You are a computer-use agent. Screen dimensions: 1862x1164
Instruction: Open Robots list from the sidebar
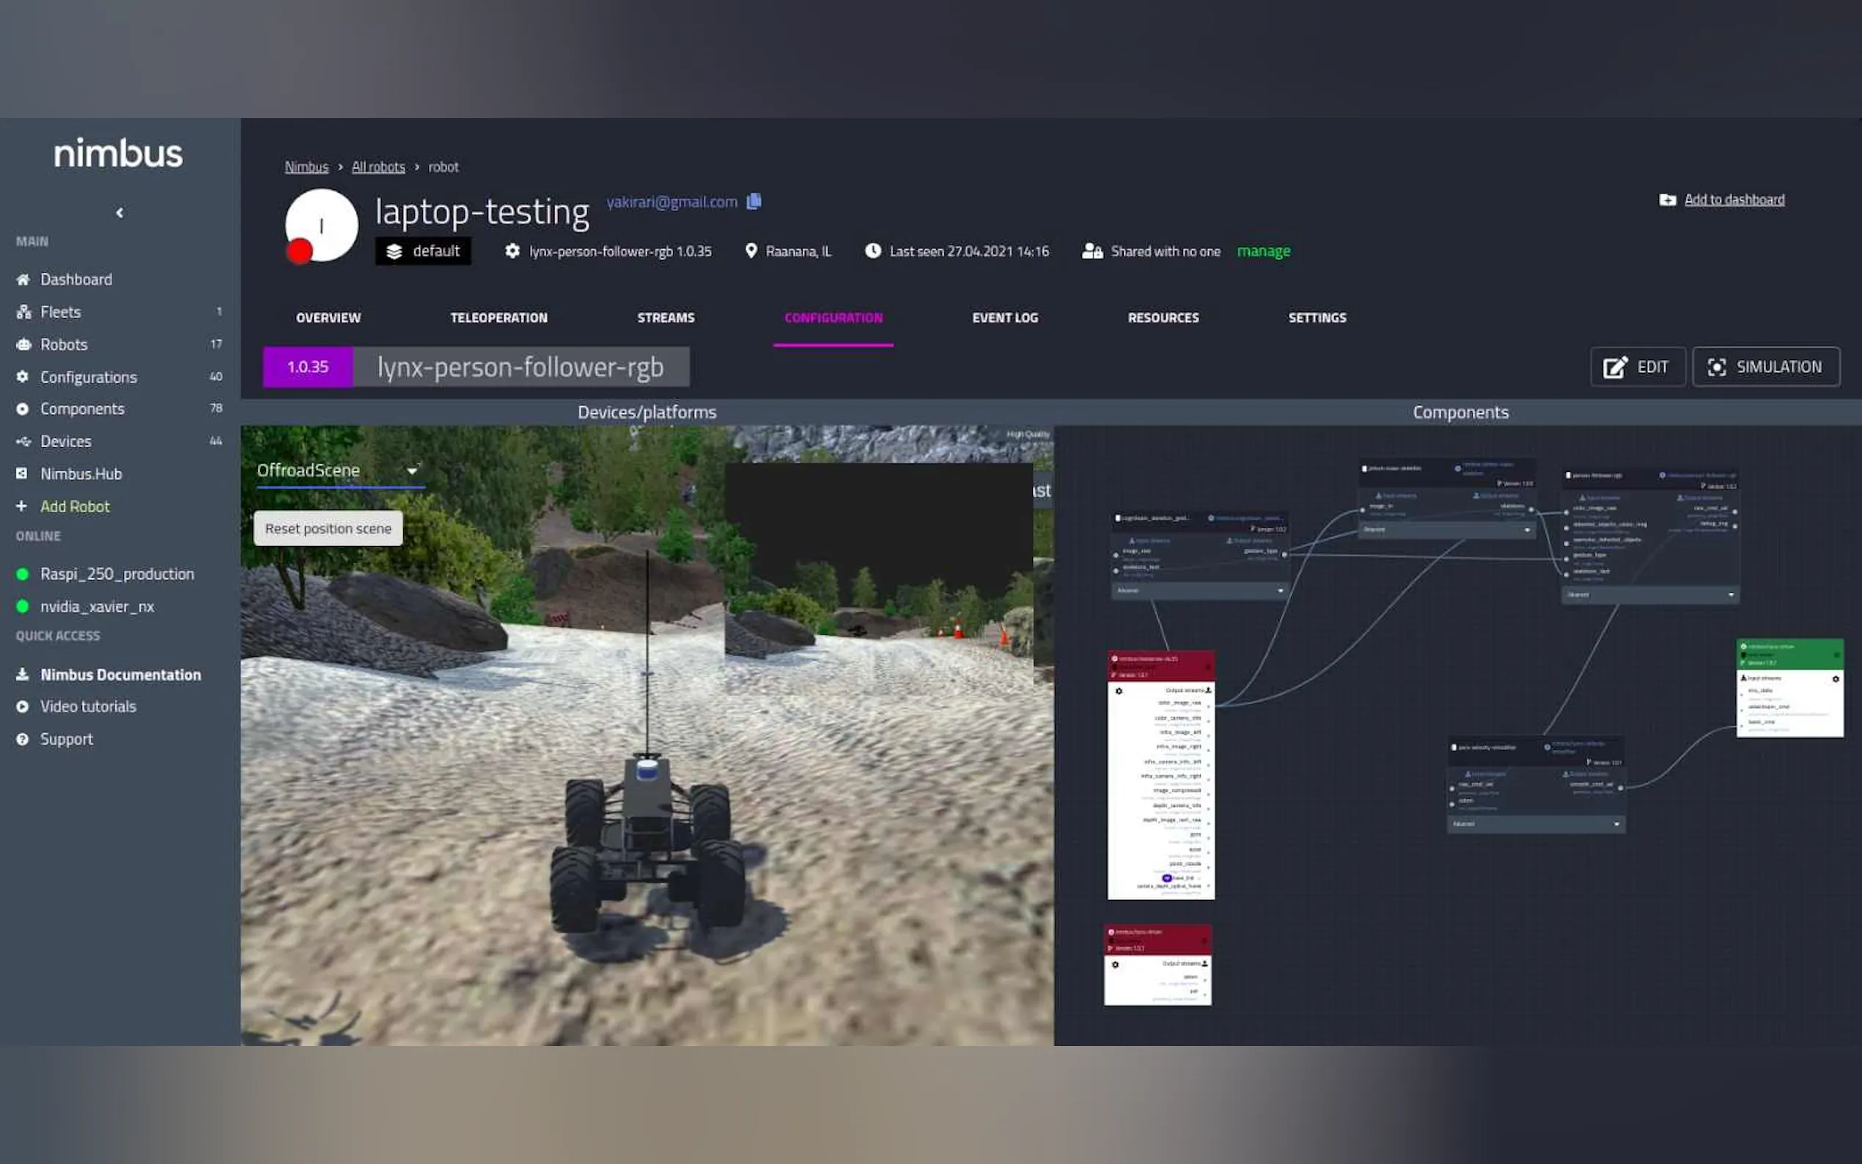pos(64,344)
